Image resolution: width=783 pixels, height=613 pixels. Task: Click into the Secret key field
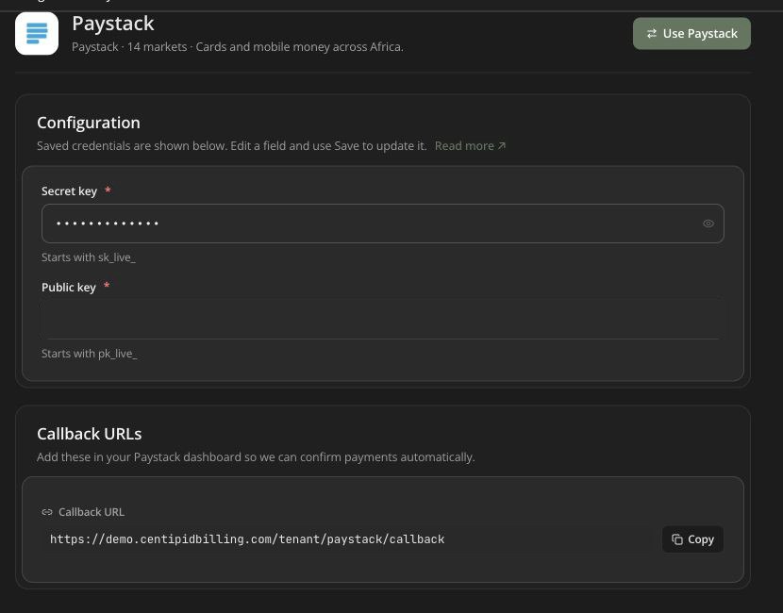tap(382, 224)
